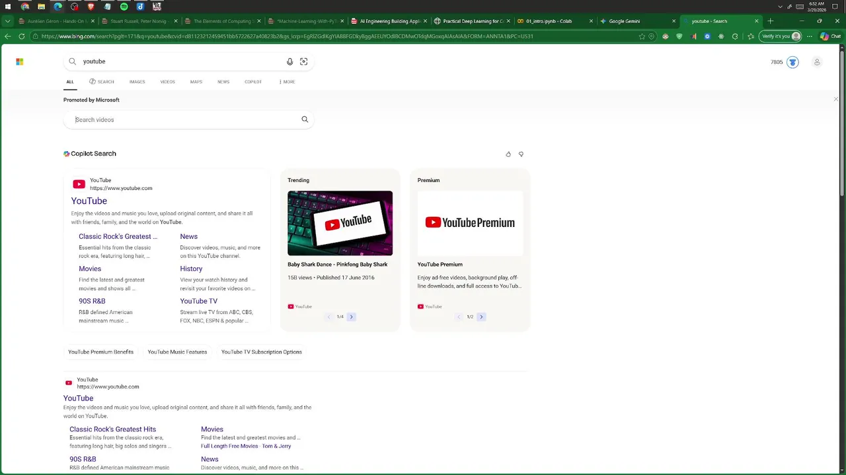
Task: Open Chrome from the taskbar
Action: tap(25, 7)
